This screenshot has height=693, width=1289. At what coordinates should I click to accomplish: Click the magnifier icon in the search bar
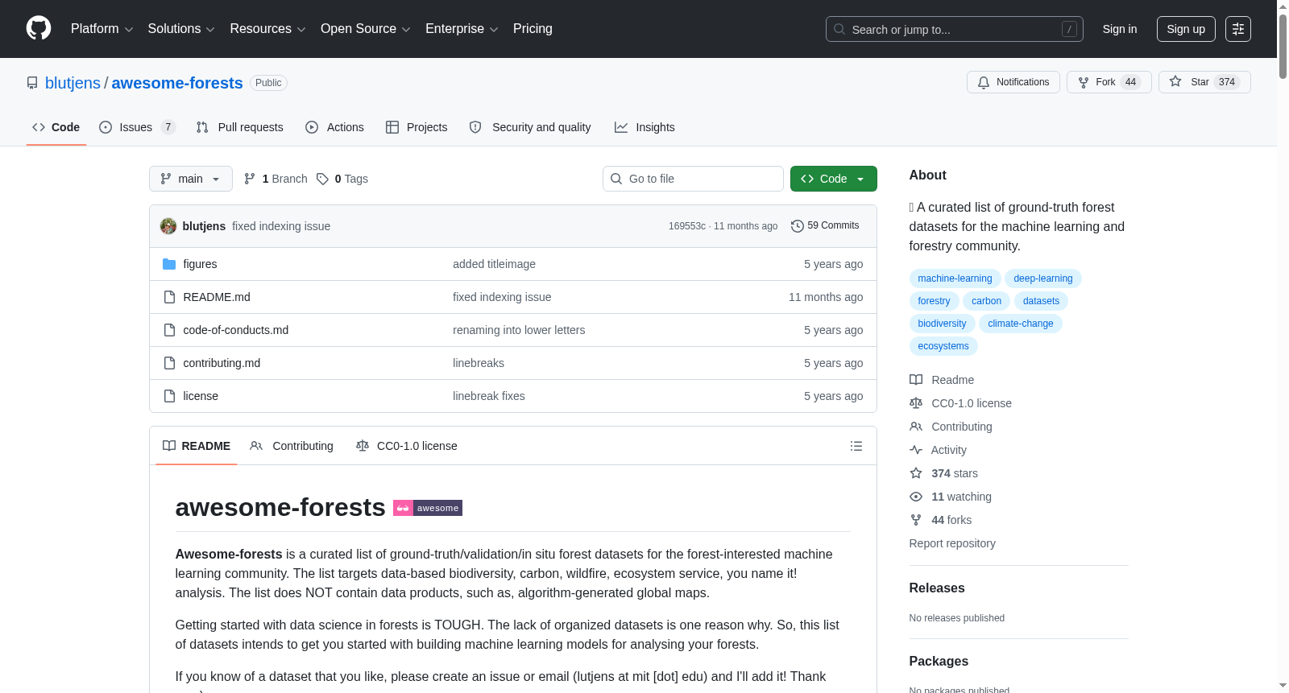[839, 29]
